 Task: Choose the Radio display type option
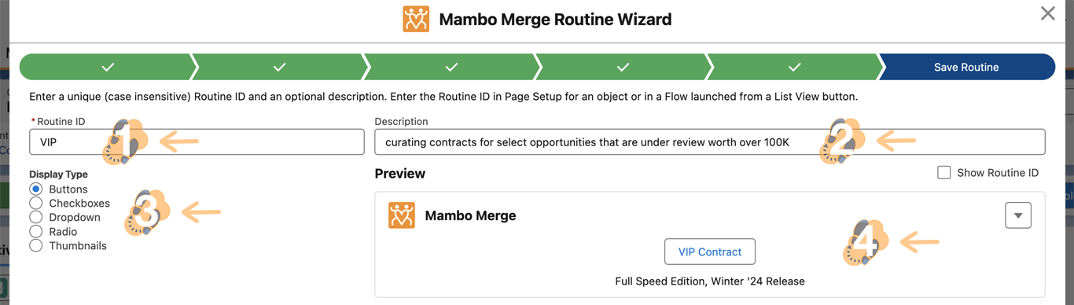(35, 232)
